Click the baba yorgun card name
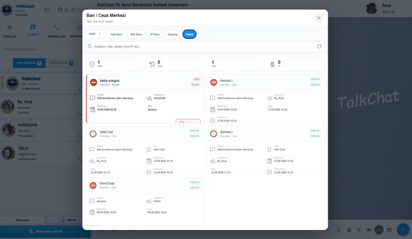Viewport: 412px width, 239px height. 110,81
